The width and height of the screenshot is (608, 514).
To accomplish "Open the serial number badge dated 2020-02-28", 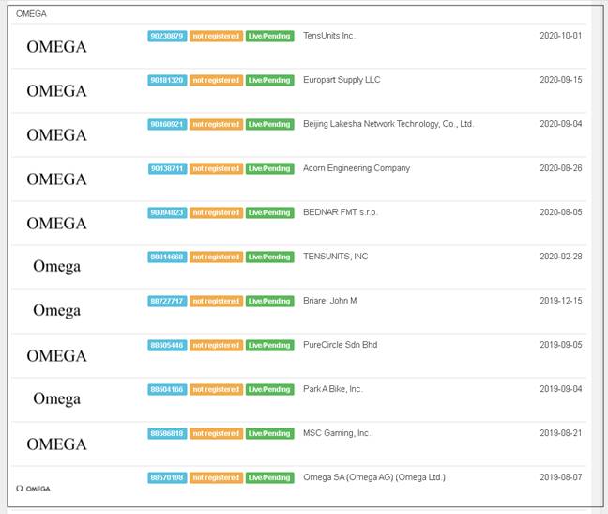I will pyautogui.click(x=167, y=257).
